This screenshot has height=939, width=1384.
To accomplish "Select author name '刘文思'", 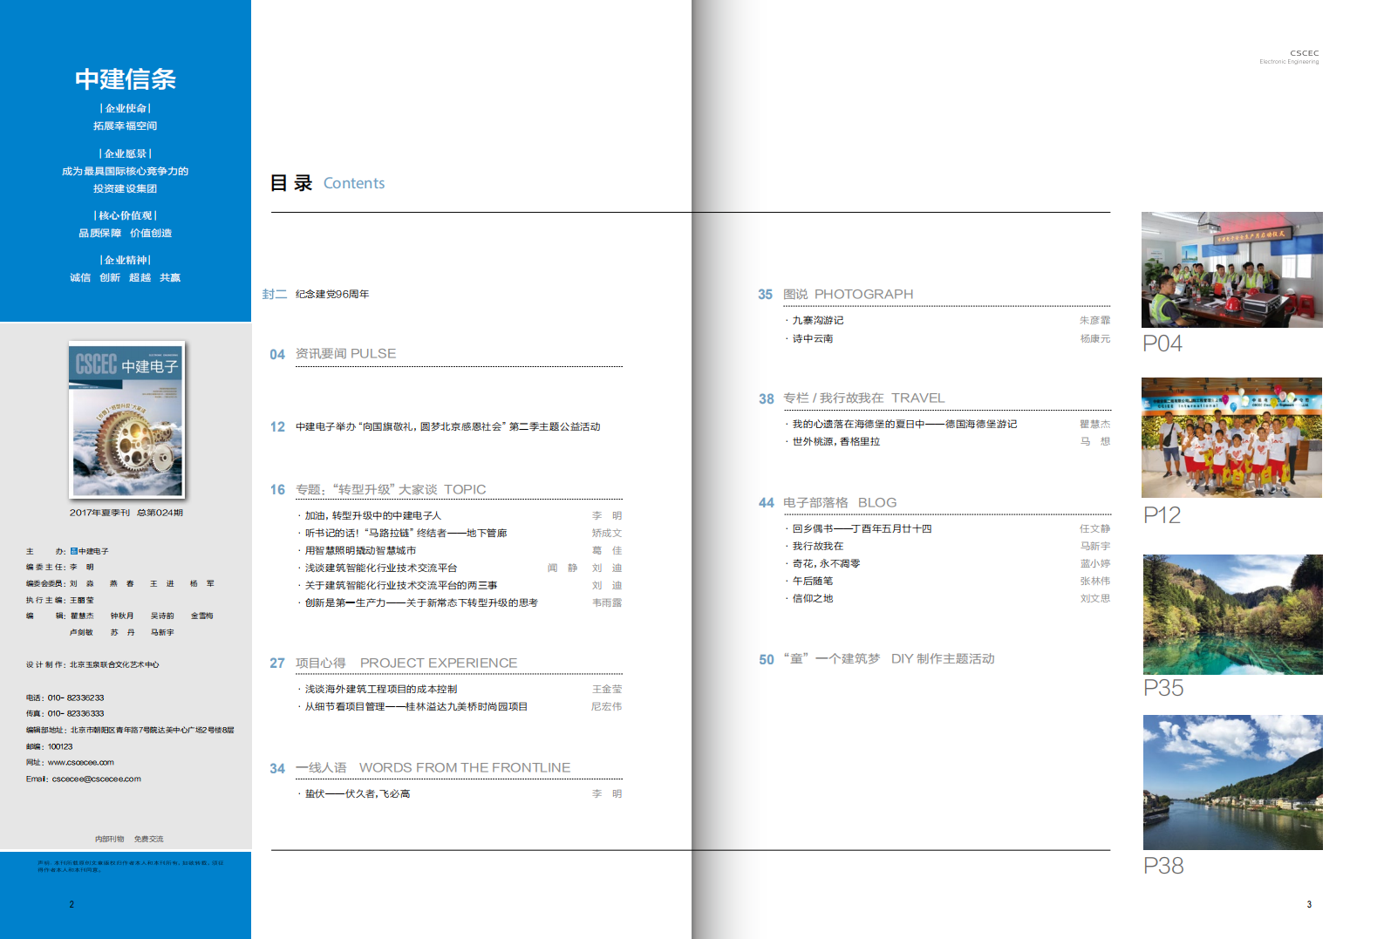I will (1095, 598).
